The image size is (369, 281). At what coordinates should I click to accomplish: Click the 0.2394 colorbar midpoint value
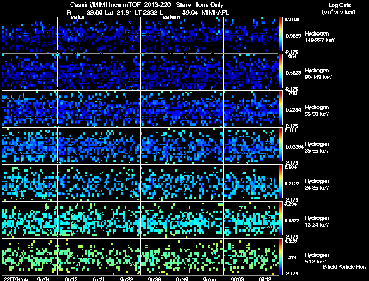pos(293,110)
